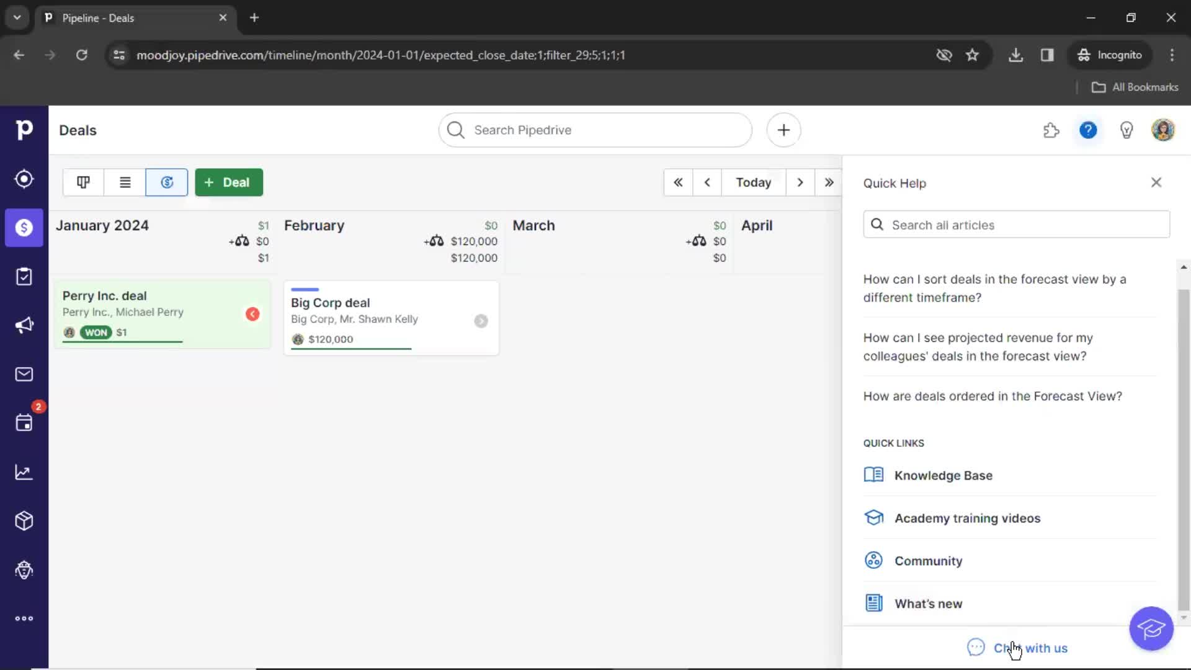
Task: Open the Leads inbox icon in sidebar
Action: 24,178
